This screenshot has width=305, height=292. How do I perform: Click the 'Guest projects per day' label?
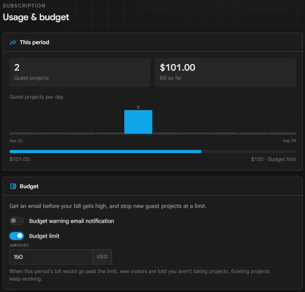[x=36, y=97]
